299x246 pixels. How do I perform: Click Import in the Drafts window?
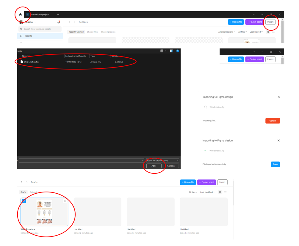(222, 182)
